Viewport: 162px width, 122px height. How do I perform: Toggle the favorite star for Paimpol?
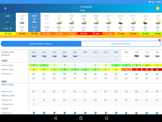point(158,8)
